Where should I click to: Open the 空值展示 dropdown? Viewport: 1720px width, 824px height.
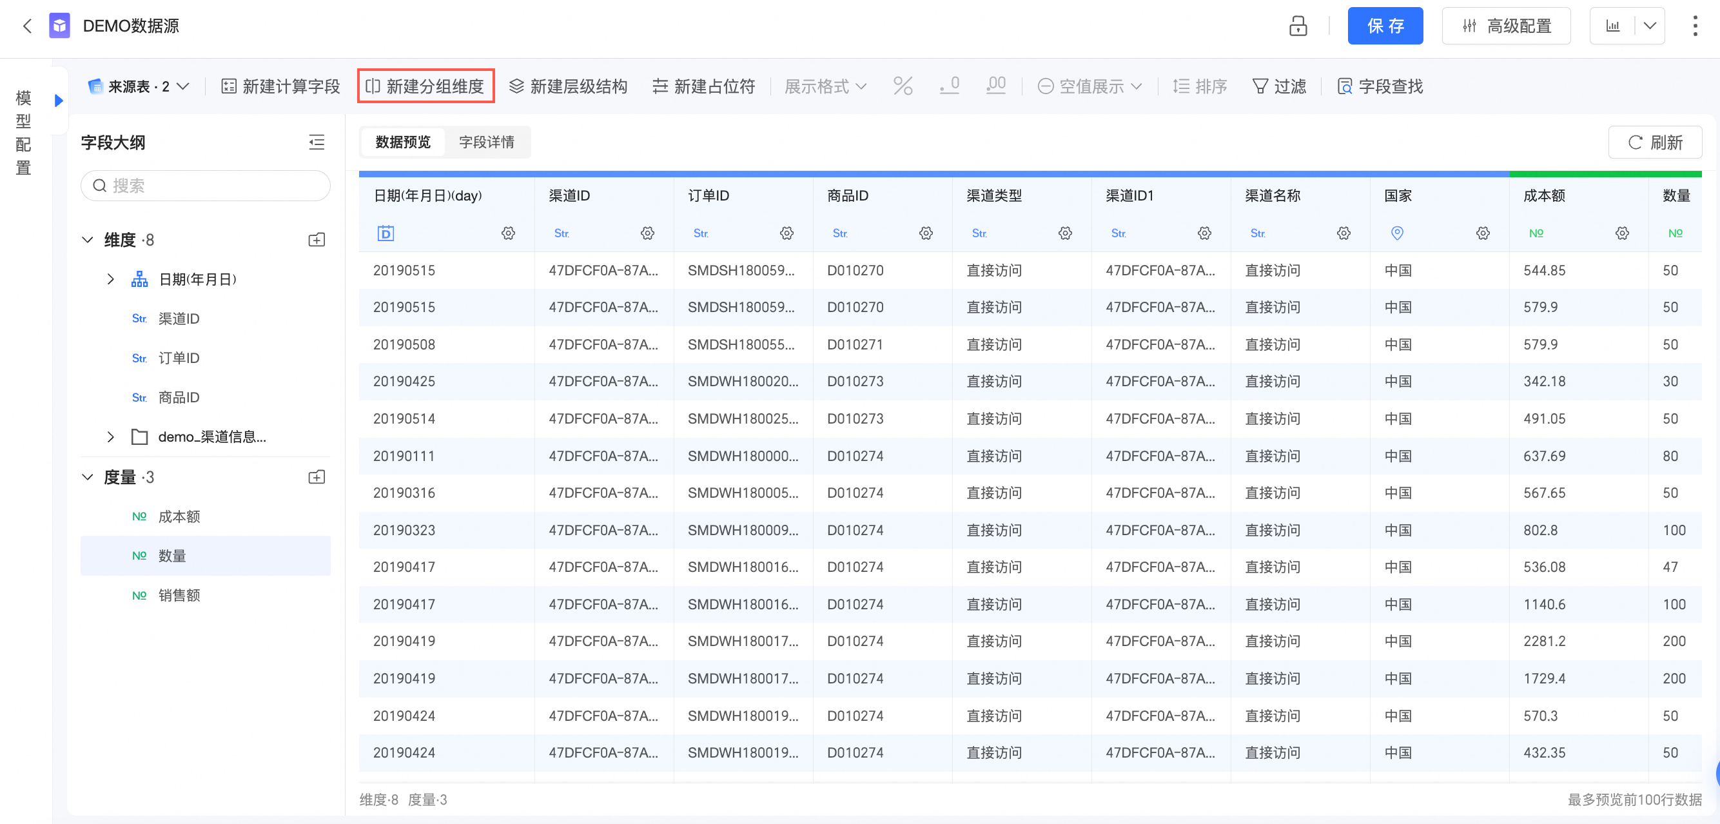point(1090,86)
